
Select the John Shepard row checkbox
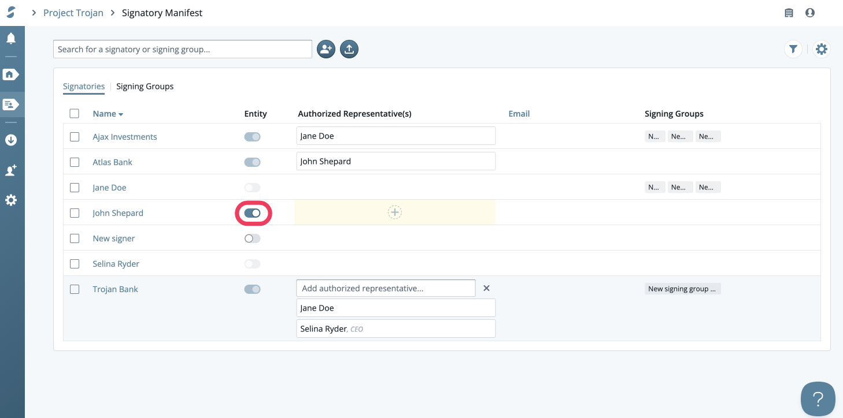(x=75, y=213)
